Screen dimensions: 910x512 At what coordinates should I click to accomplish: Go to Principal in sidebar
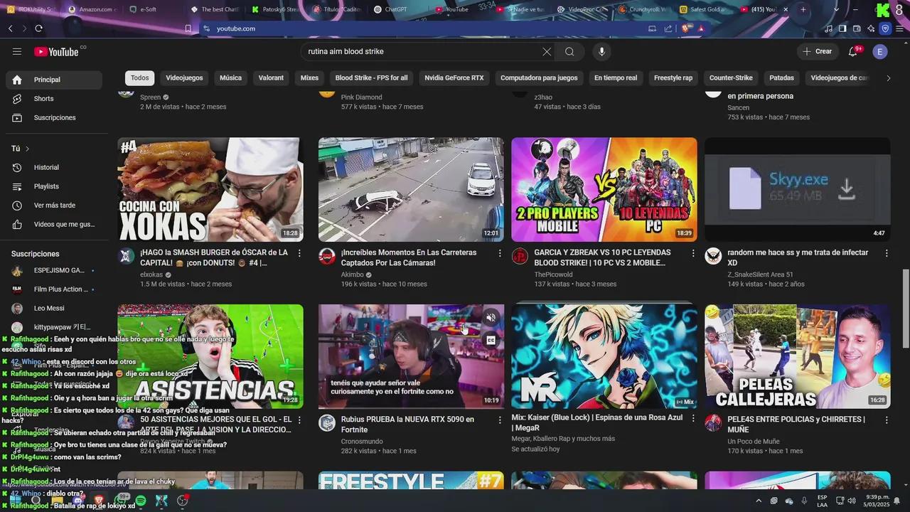[54, 80]
